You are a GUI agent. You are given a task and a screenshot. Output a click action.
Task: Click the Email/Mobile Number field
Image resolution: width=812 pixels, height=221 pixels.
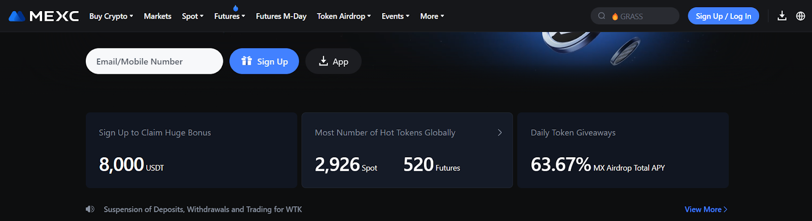pyautogui.click(x=154, y=61)
